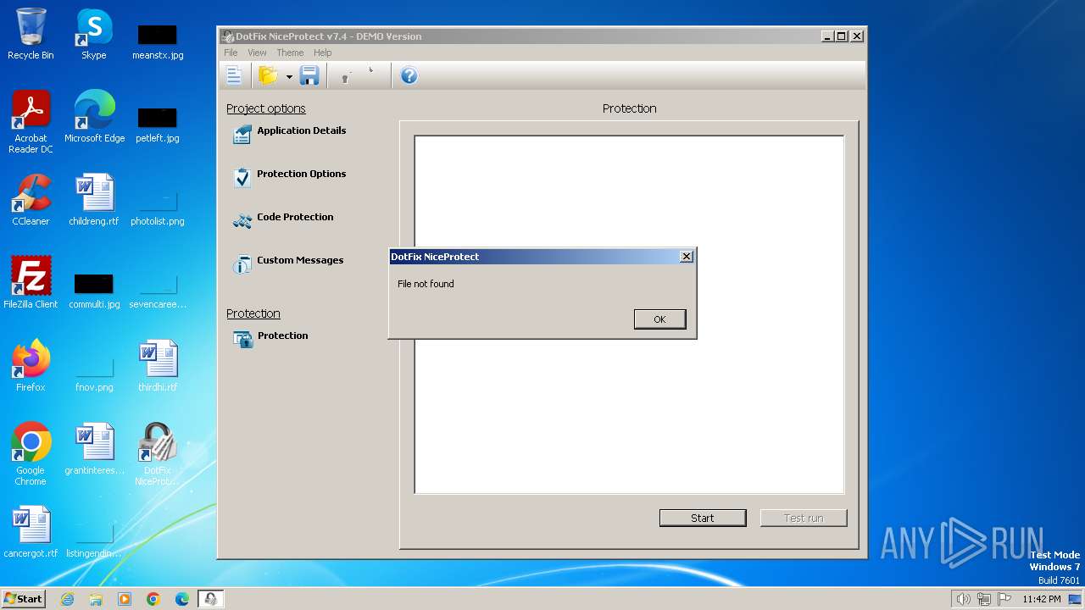The height and width of the screenshot is (610, 1085).
Task: Open media player from taskbar
Action: pos(125,599)
